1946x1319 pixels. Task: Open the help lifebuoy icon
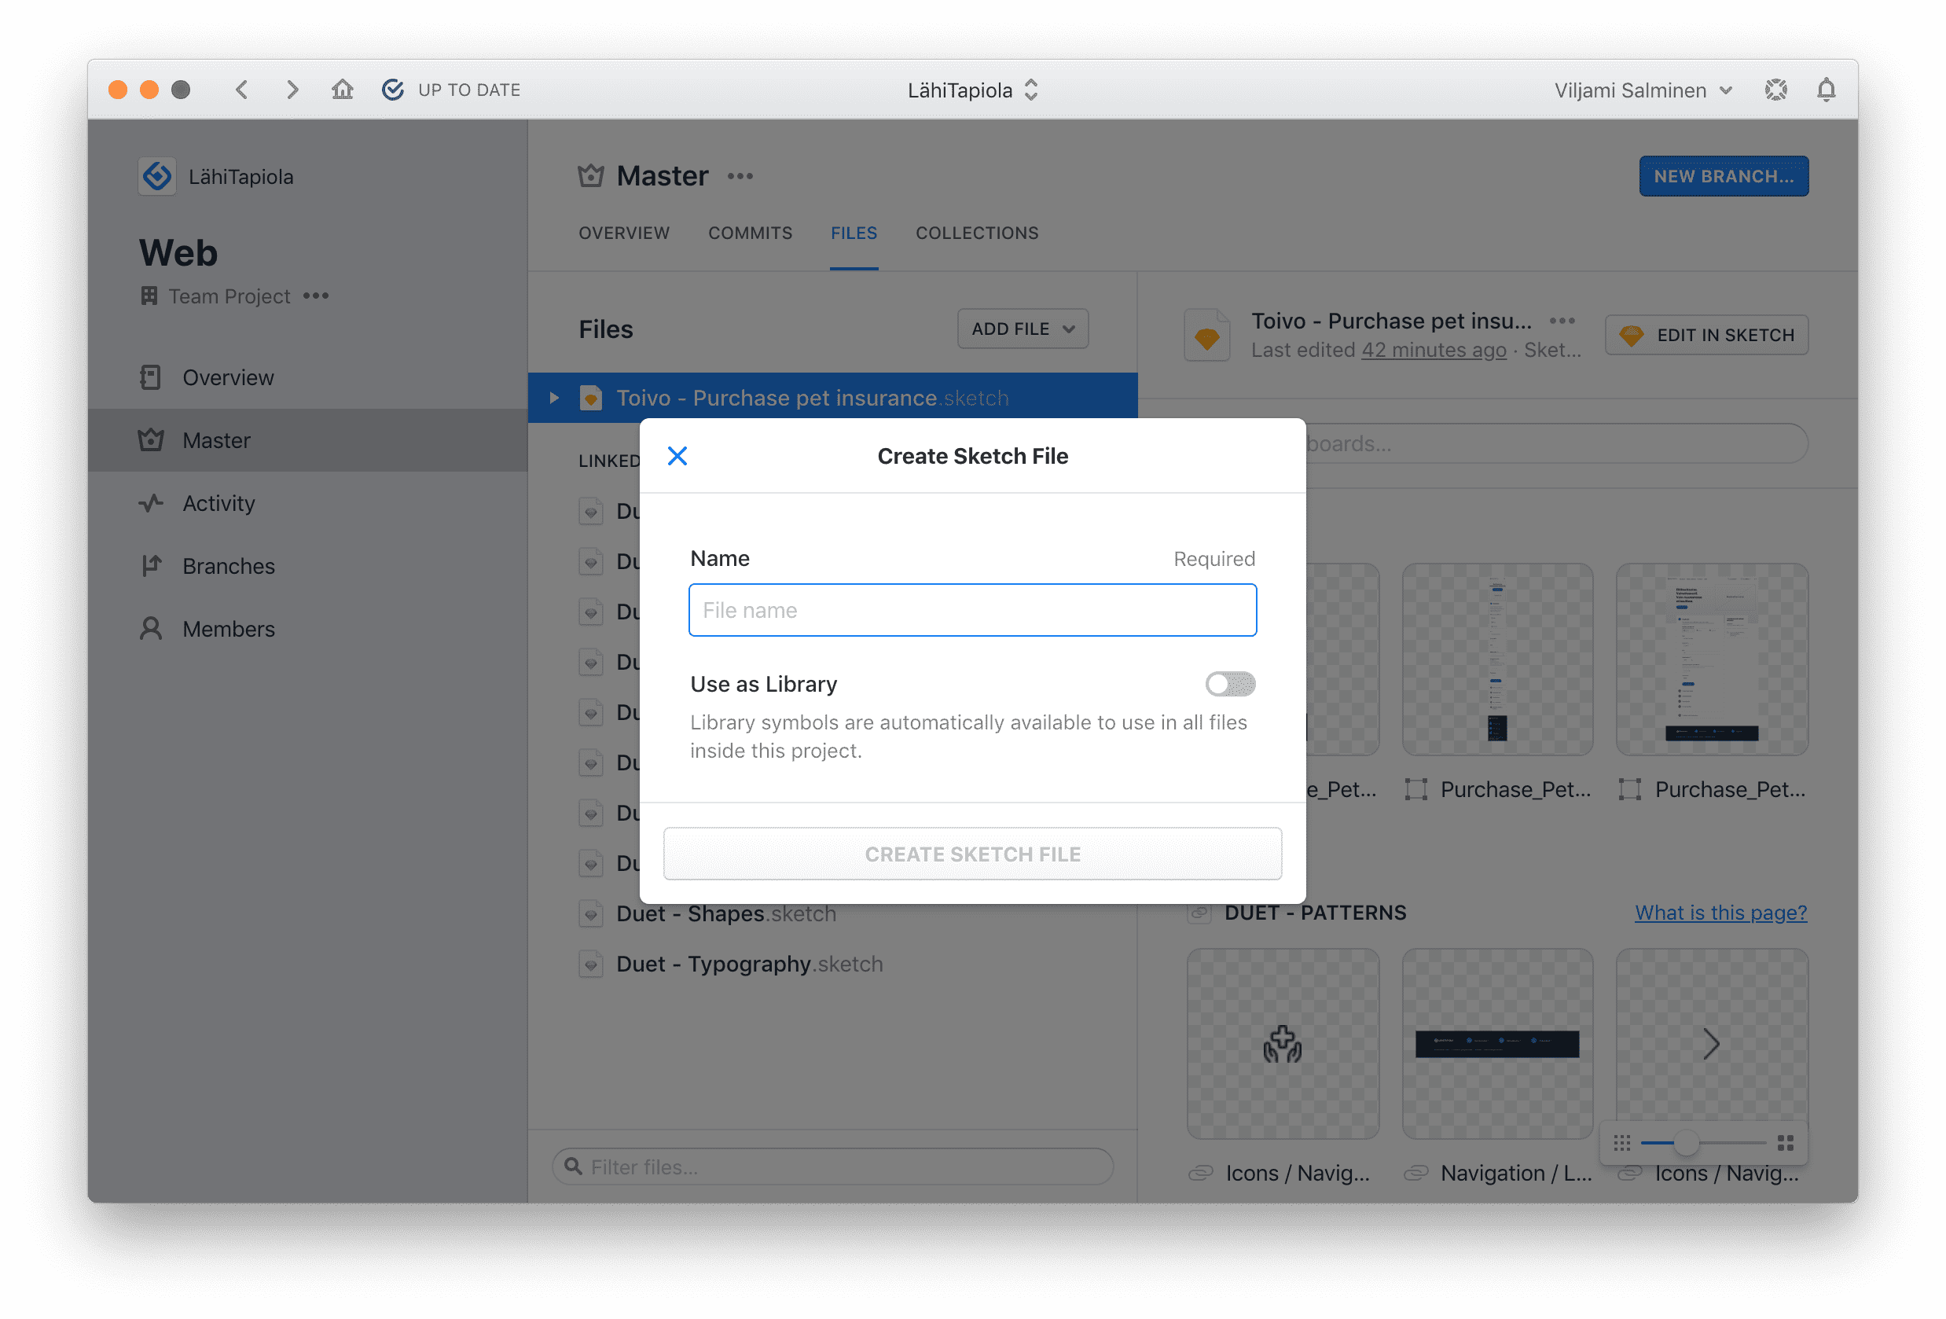pyautogui.click(x=1775, y=89)
